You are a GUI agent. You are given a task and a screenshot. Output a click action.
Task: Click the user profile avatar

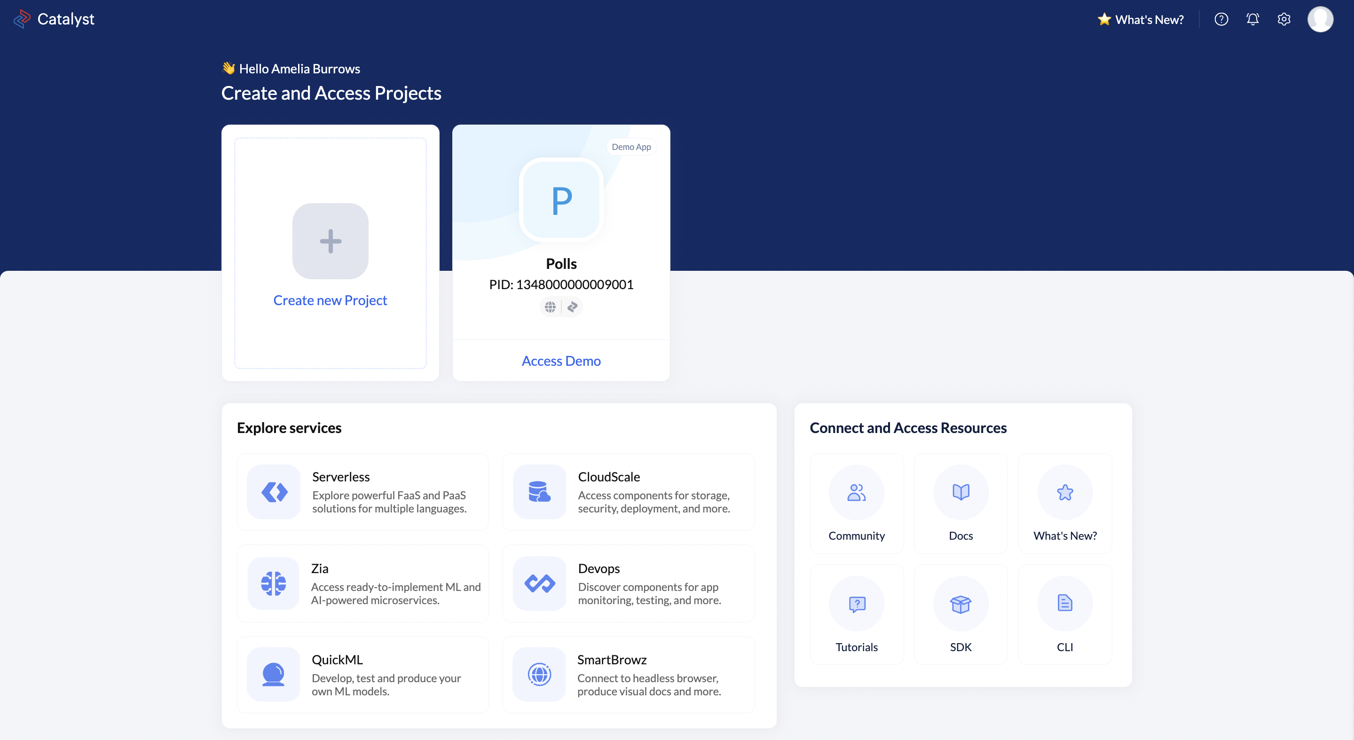pyautogui.click(x=1320, y=19)
